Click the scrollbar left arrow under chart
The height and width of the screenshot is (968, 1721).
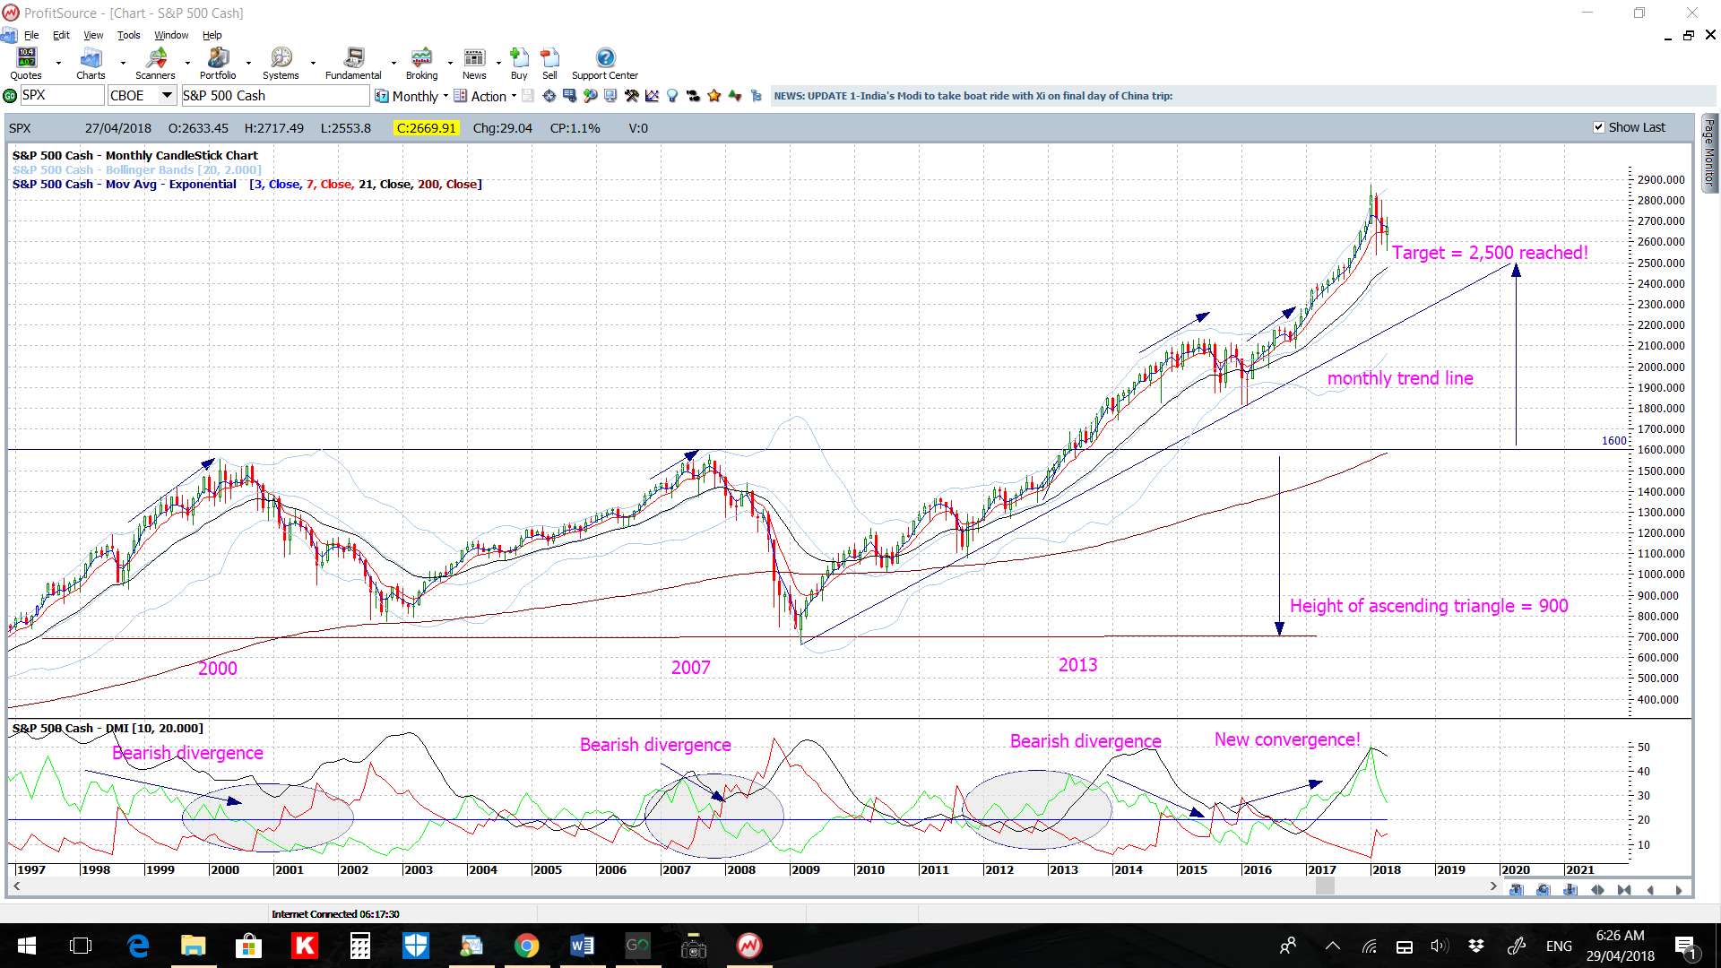16,886
